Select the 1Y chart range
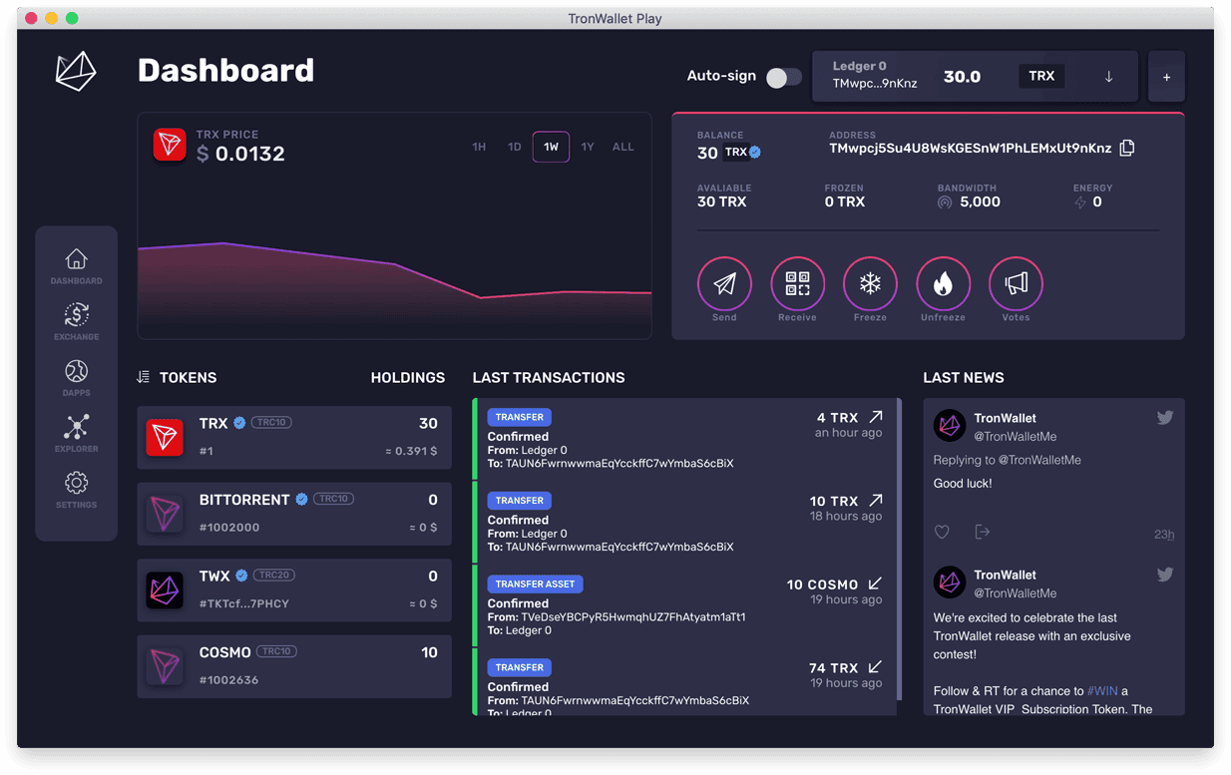 click(588, 147)
